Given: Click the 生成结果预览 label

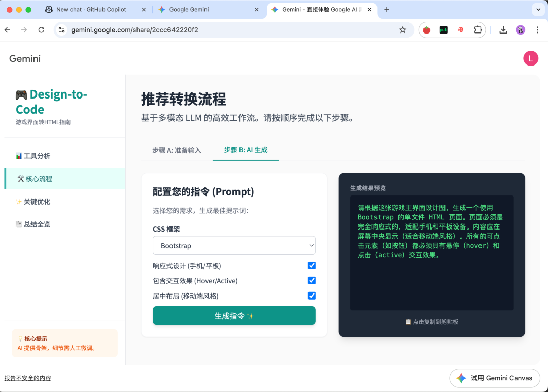Looking at the screenshot, I should (368, 188).
